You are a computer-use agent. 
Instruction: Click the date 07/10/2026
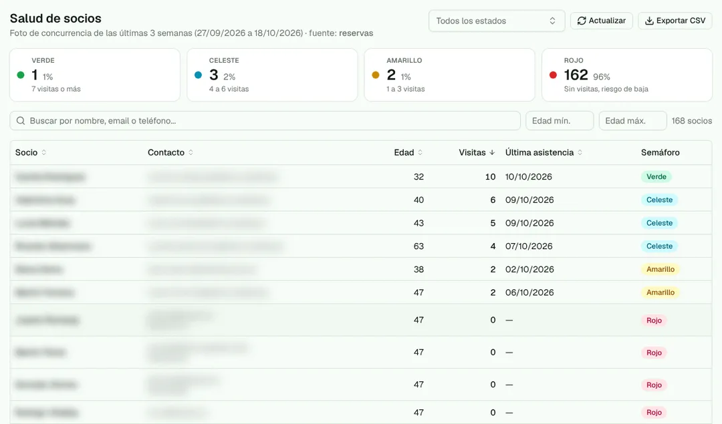point(529,246)
